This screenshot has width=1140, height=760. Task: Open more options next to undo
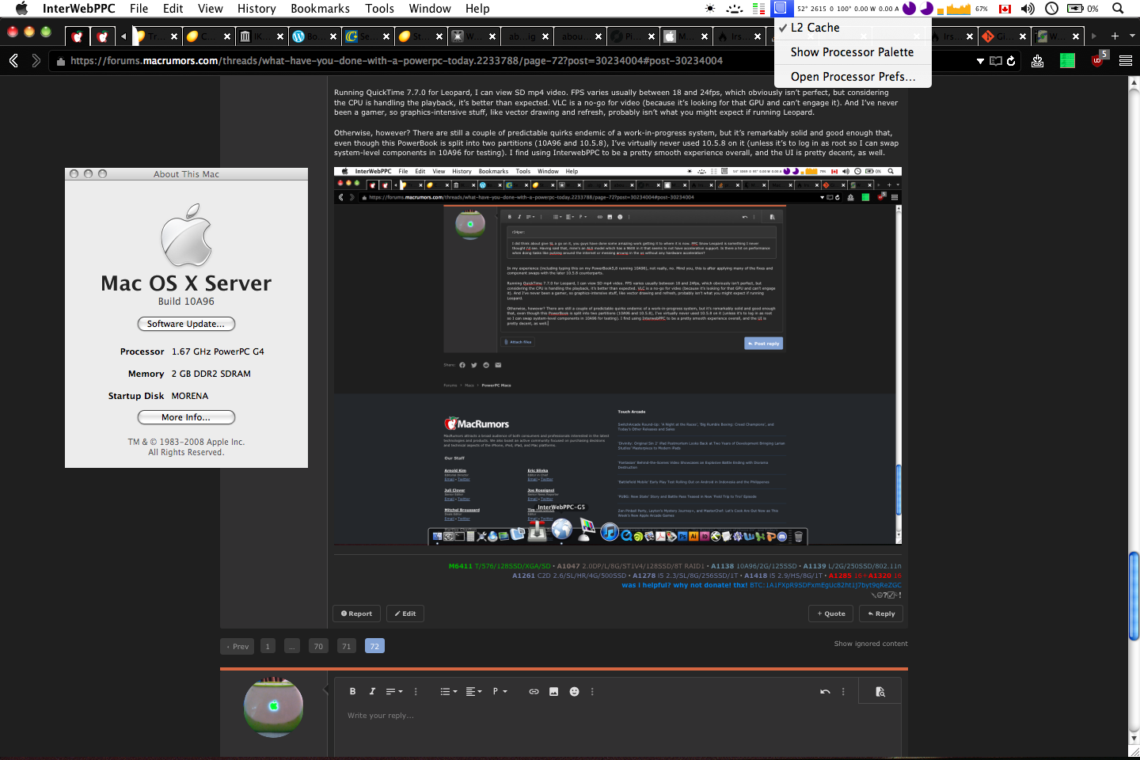pos(843,691)
